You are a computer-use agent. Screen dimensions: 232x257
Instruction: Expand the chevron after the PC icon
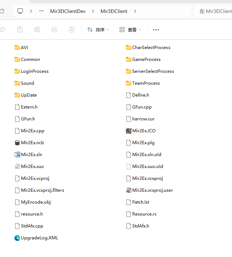(31, 11)
